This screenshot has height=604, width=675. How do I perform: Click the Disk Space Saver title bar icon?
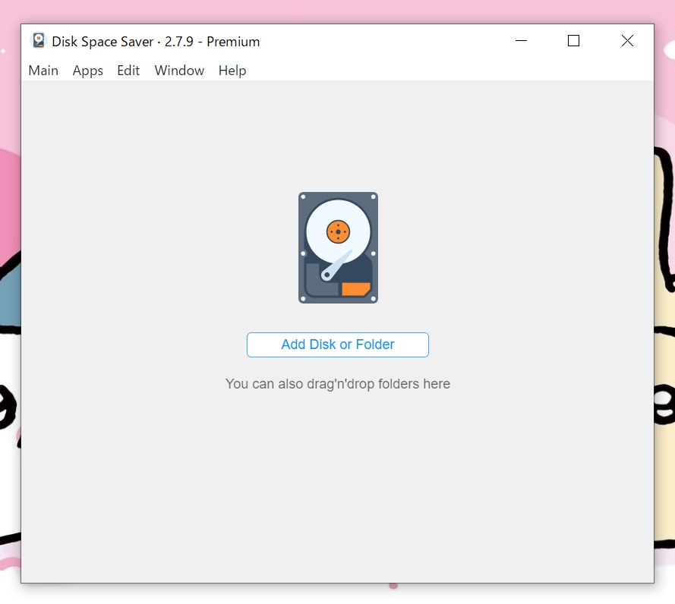pyautogui.click(x=38, y=41)
